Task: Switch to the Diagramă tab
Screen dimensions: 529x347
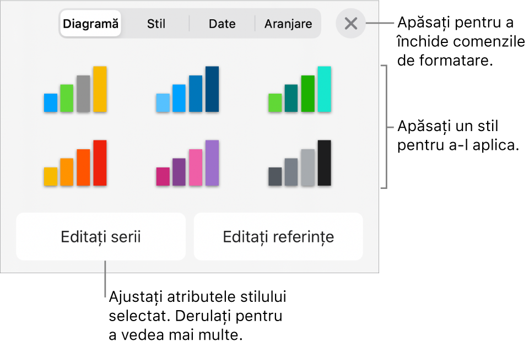Action: 91,24
